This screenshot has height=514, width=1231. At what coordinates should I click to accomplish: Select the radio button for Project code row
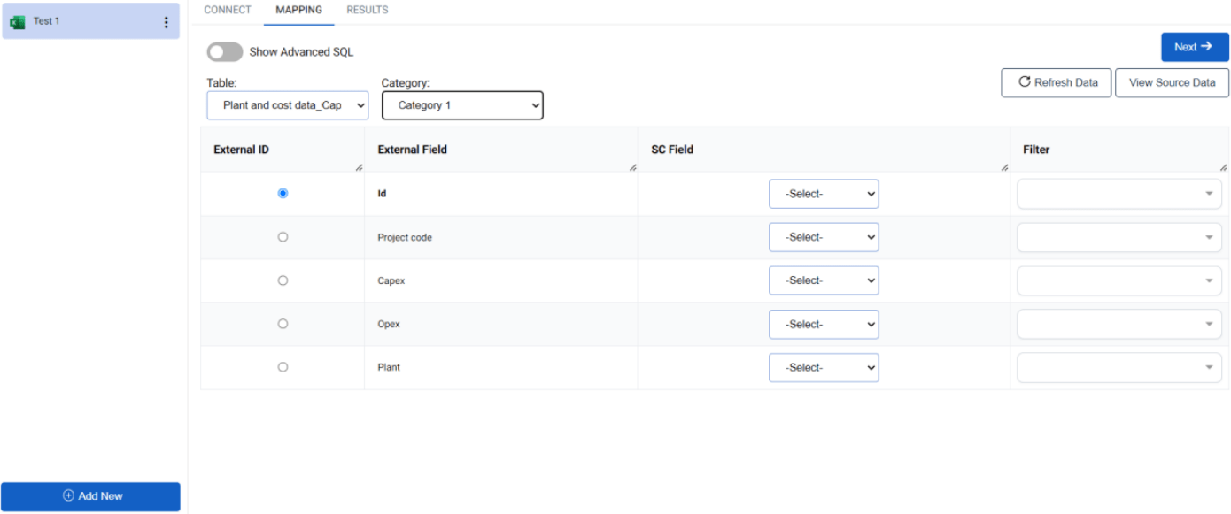[283, 236]
